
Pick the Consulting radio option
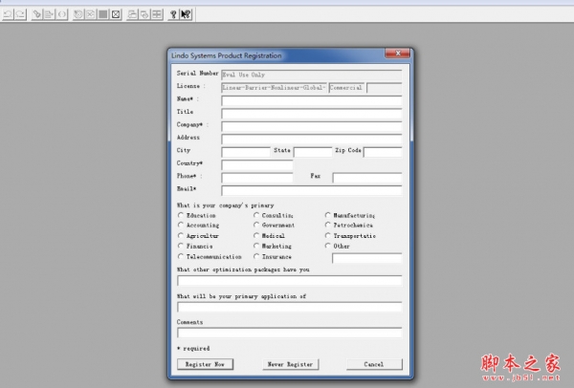(256, 215)
